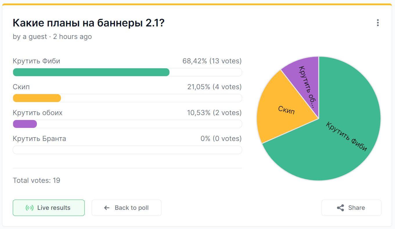Click the yellow Скип progress bar

click(37, 98)
